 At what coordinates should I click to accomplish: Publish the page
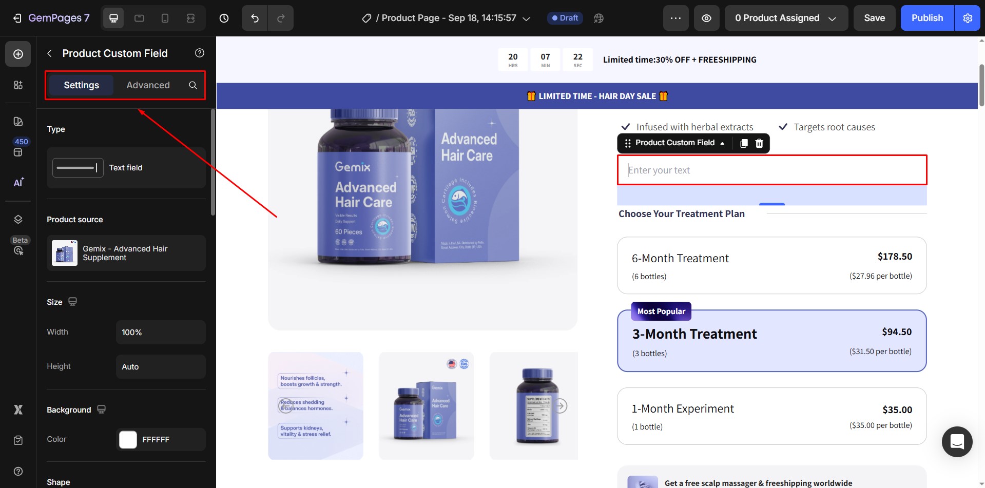926,17
